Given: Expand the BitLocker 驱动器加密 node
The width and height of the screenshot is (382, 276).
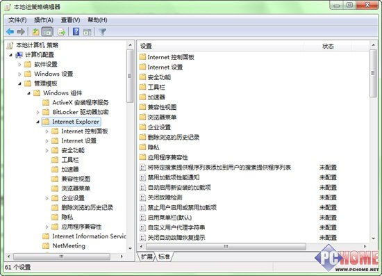Looking at the screenshot, I should [x=38, y=113].
